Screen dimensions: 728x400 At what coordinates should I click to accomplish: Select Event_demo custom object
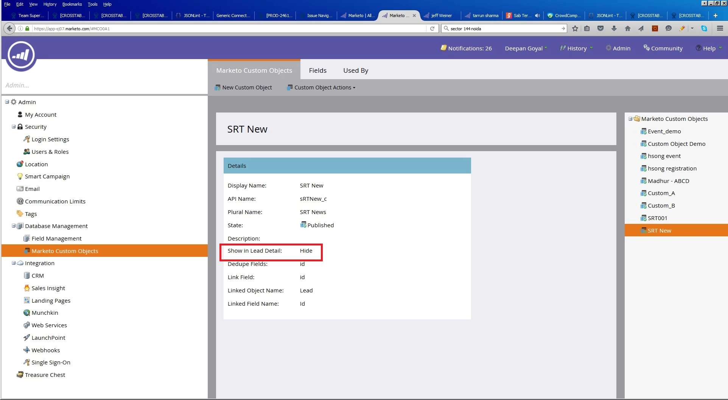[664, 131]
